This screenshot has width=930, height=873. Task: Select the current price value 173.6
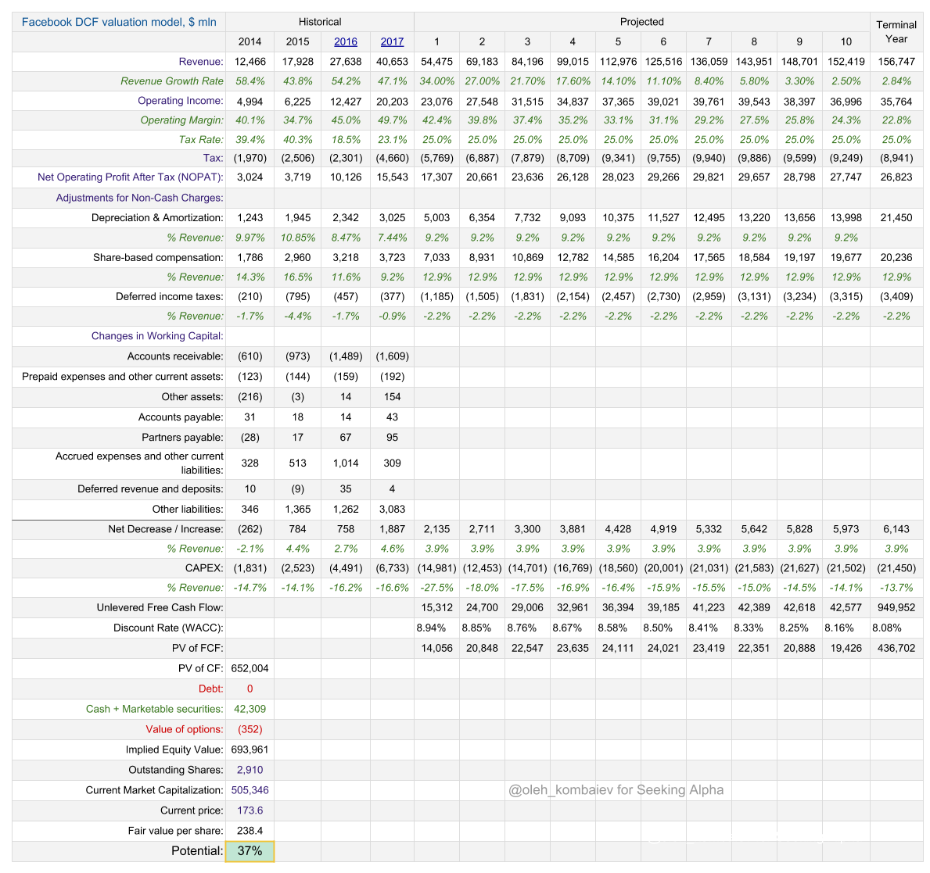click(250, 810)
